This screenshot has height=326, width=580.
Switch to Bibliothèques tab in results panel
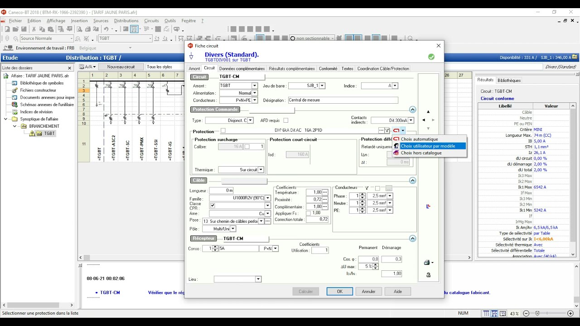tap(509, 81)
